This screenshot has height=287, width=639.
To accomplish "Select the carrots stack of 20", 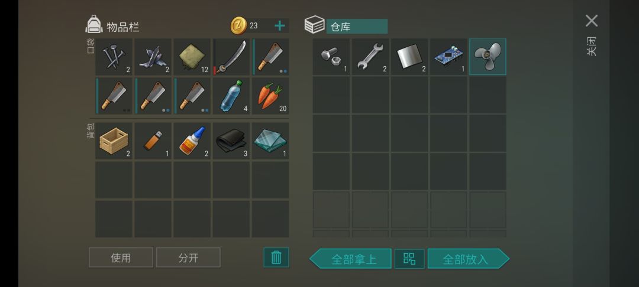I will 270,96.
